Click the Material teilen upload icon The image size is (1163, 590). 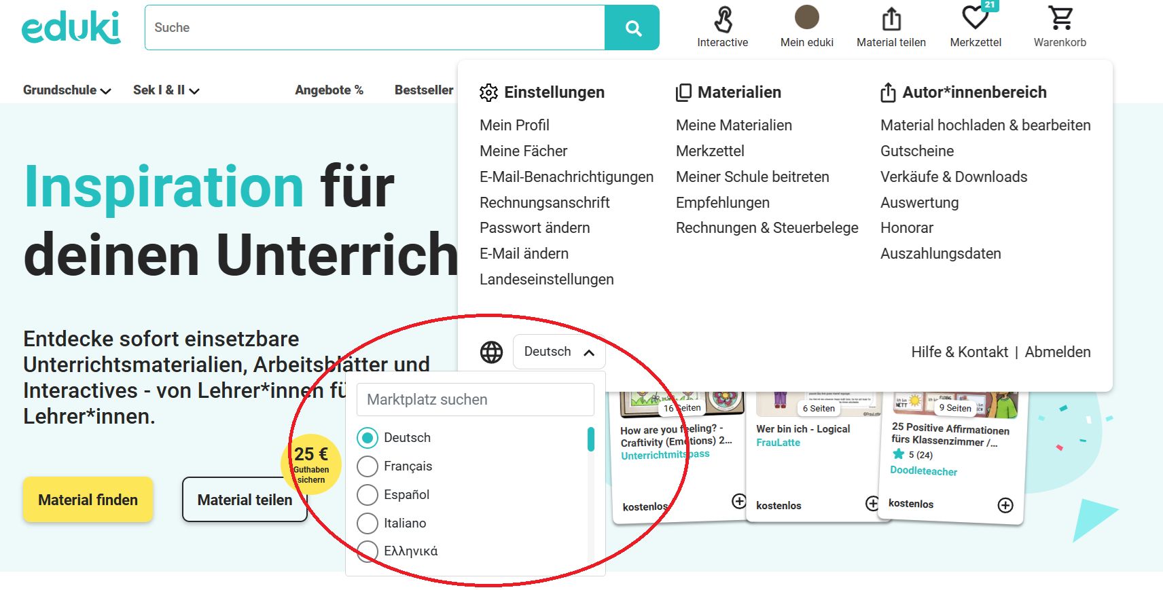pyautogui.click(x=891, y=19)
